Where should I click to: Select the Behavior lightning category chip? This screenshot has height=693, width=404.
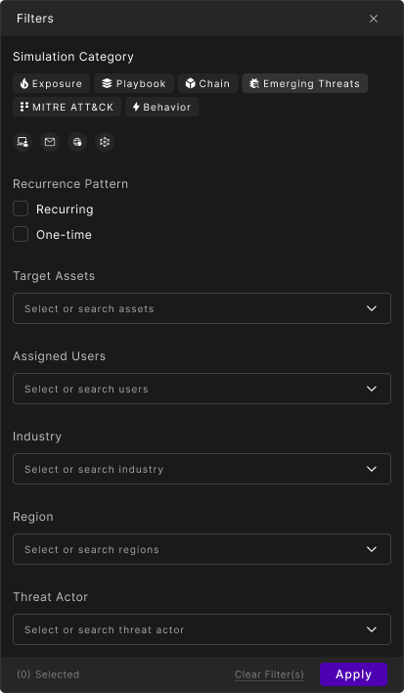pos(162,107)
